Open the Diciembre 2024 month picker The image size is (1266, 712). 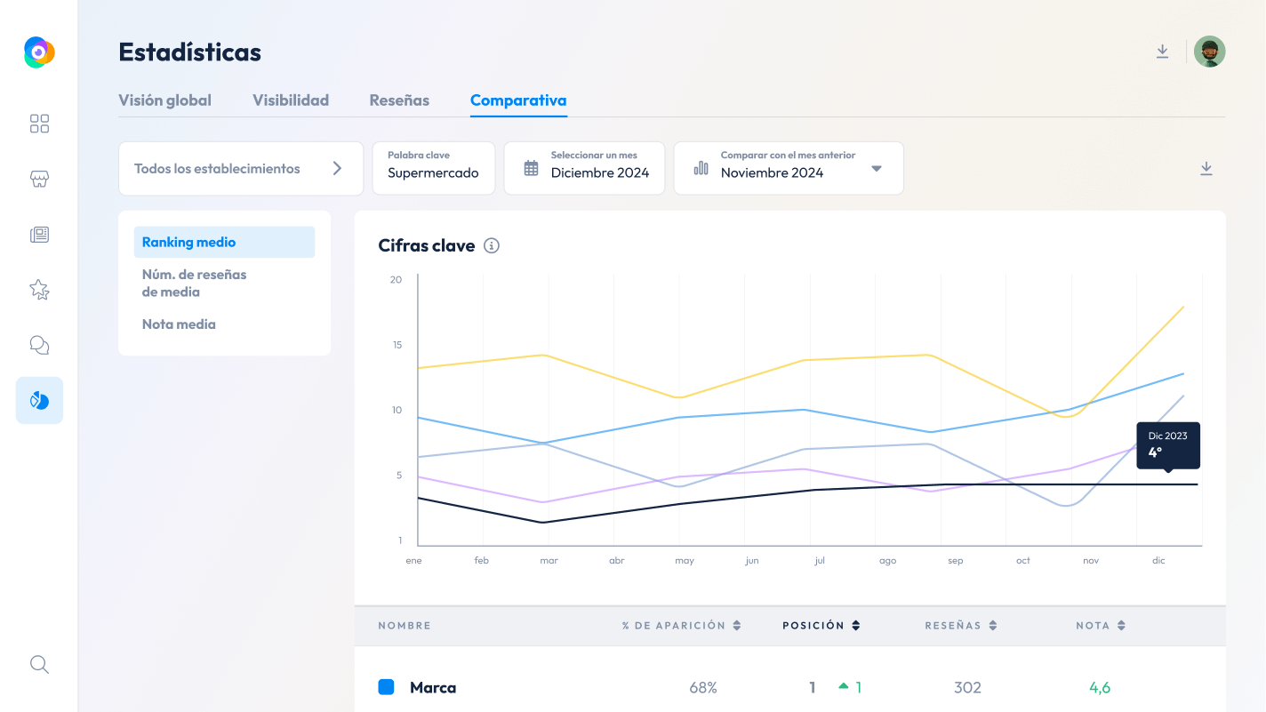585,168
